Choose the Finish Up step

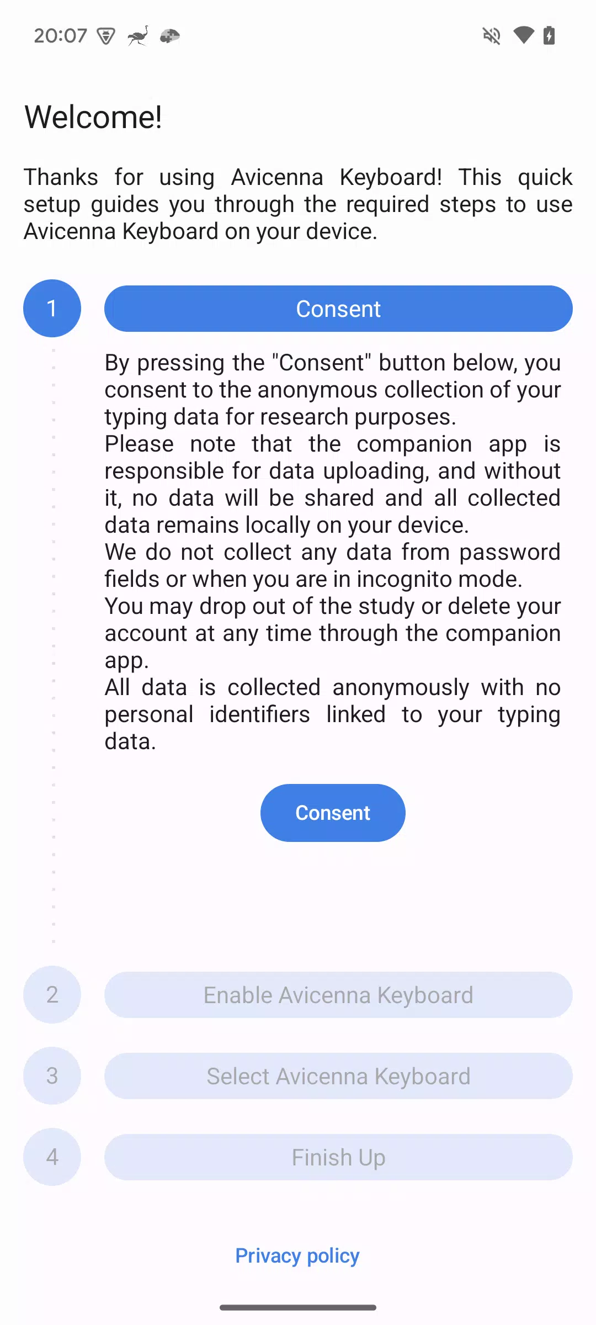click(x=338, y=1157)
